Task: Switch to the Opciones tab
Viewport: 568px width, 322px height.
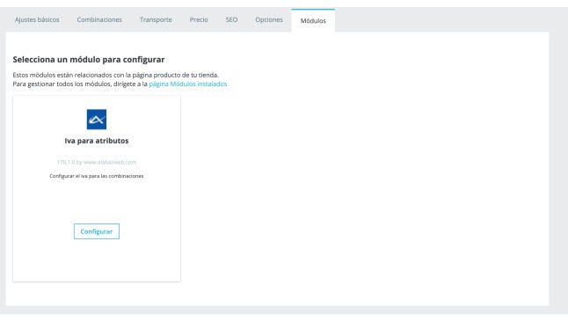Action: (269, 20)
